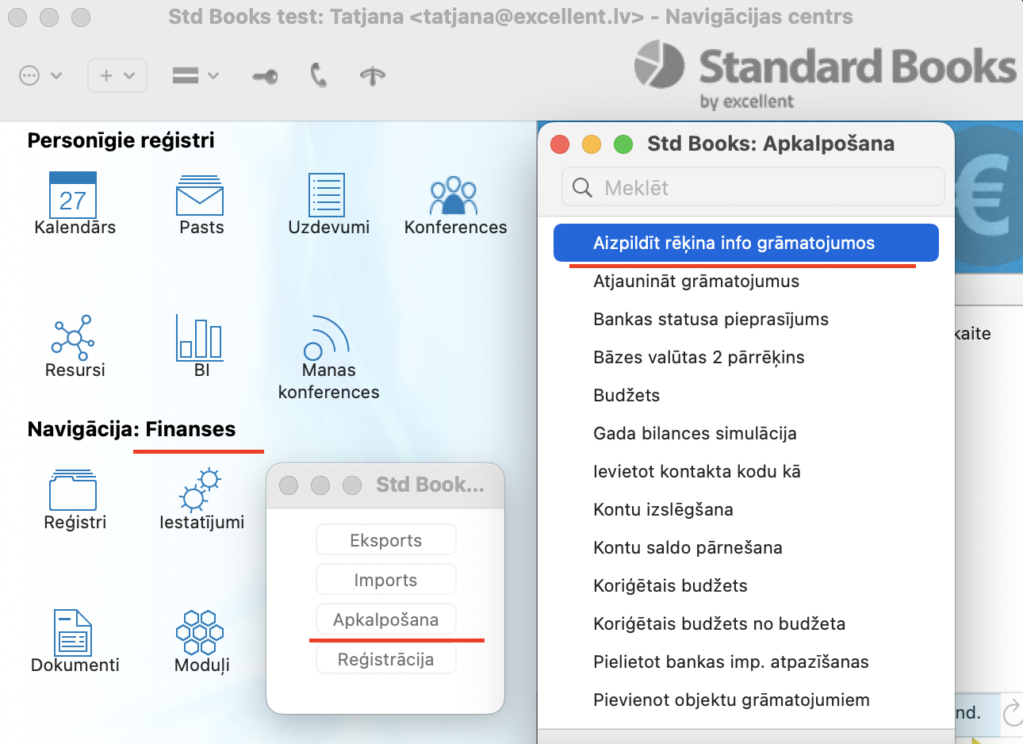Open the Resursi network icon
The image size is (1023, 744).
click(73, 336)
